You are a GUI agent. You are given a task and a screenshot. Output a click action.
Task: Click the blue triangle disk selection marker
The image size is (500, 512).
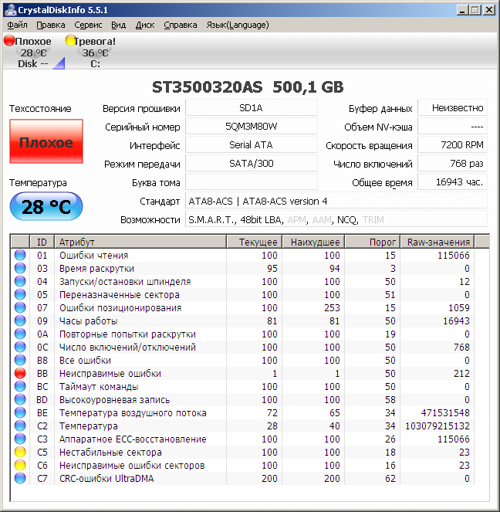(59, 63)
